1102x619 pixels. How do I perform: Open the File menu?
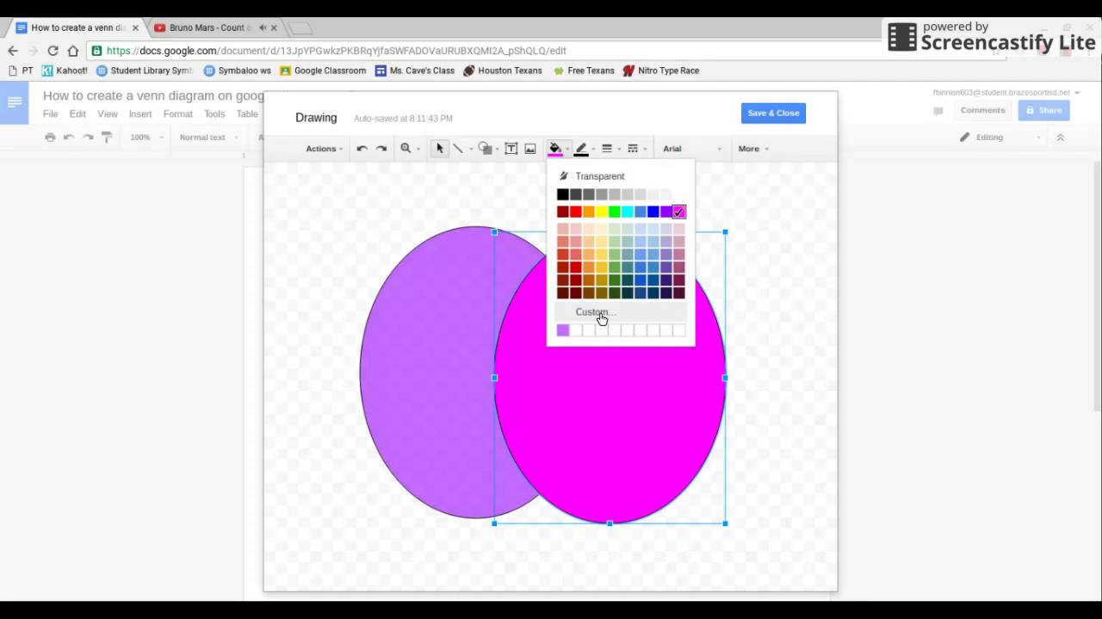51,113
